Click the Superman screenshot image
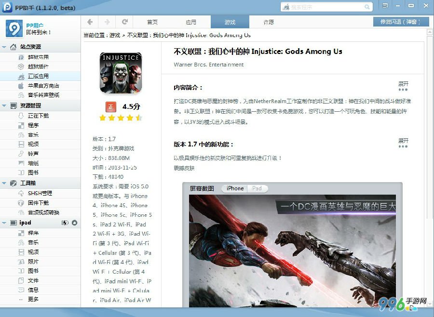Image resolution: width=434 pixels, height=317 pixels. pos(292,251)
